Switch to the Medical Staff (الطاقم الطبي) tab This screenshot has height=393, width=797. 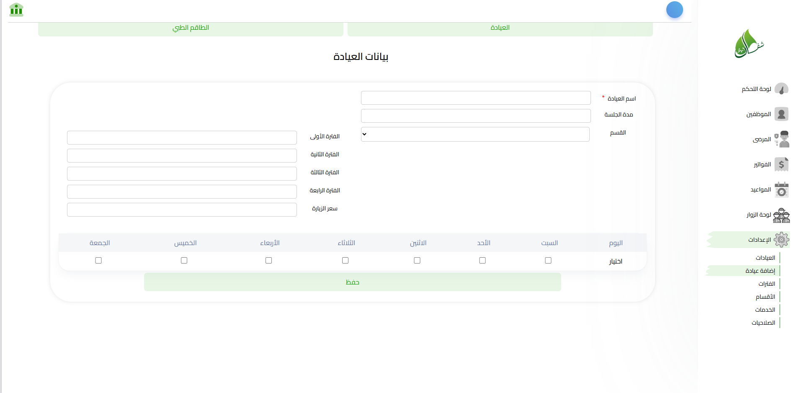pyautogui.click(x=191, y=28)
